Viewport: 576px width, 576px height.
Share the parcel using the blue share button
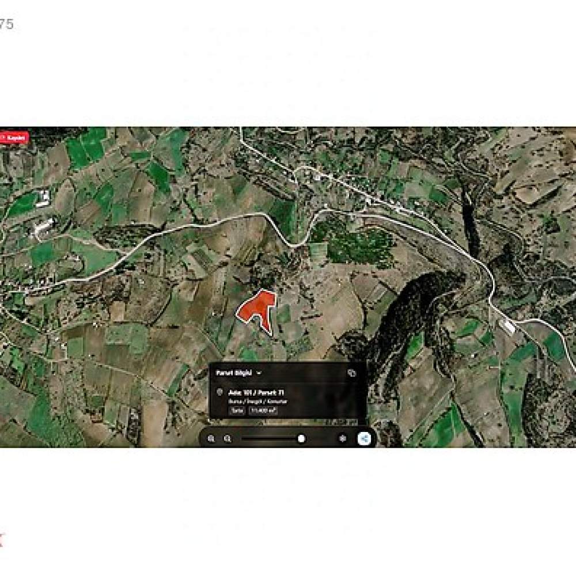point(365,438)
